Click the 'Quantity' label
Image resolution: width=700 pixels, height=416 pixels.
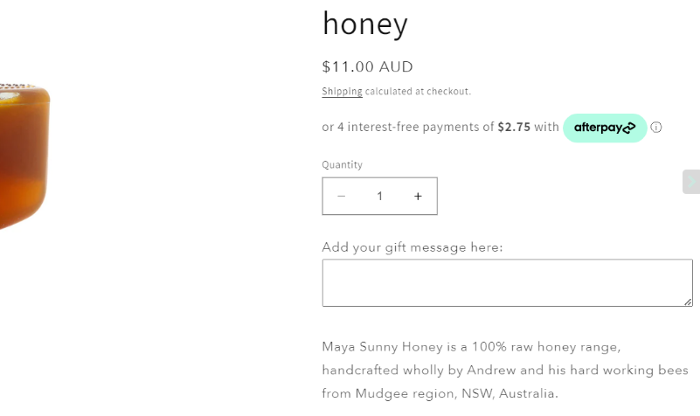coord(342,165)
